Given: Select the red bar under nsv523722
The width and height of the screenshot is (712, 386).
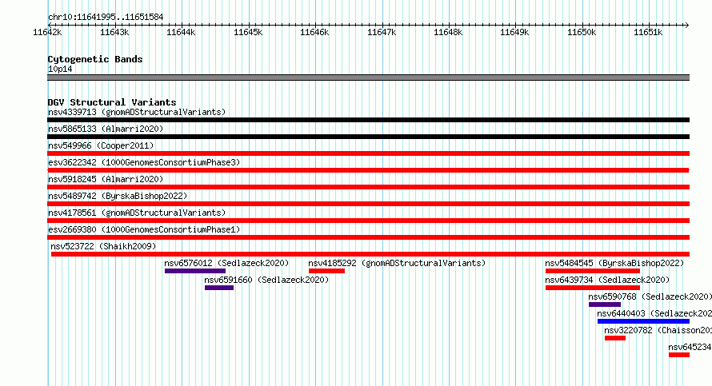Looking at the screenshot, I should [370, 254].
